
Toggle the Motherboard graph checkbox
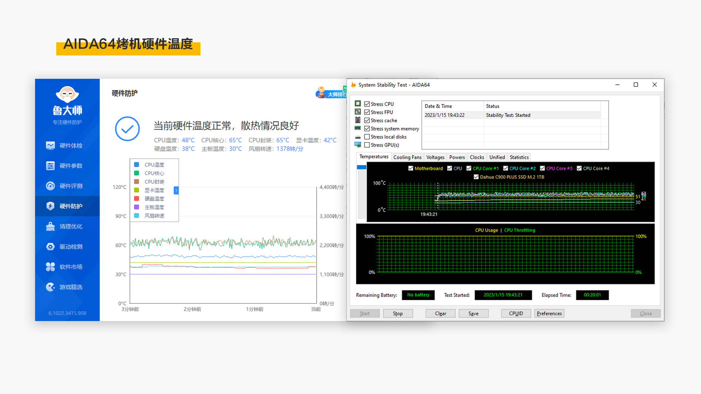[411, 168]
